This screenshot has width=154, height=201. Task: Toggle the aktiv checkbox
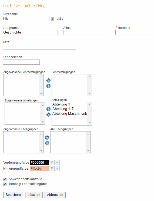[52, 19]
